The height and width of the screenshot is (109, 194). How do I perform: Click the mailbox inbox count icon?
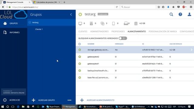126,23
